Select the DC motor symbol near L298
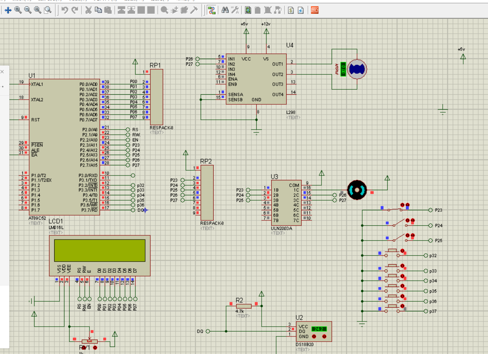The width and height of the screenshot is (488, 354). click(x=357, y=69)
